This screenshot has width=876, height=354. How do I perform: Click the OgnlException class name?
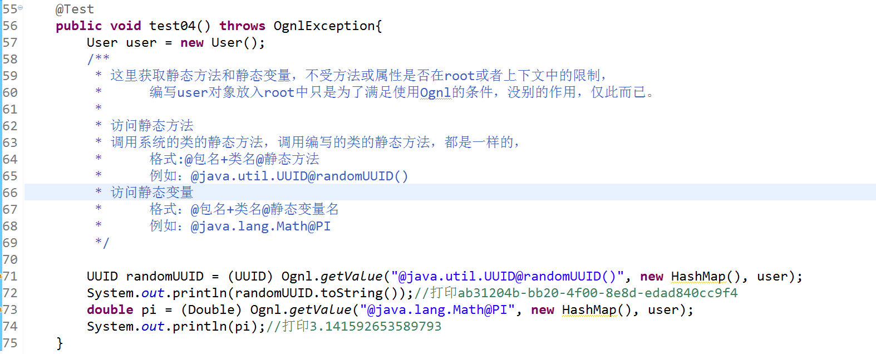click(324, 26)
